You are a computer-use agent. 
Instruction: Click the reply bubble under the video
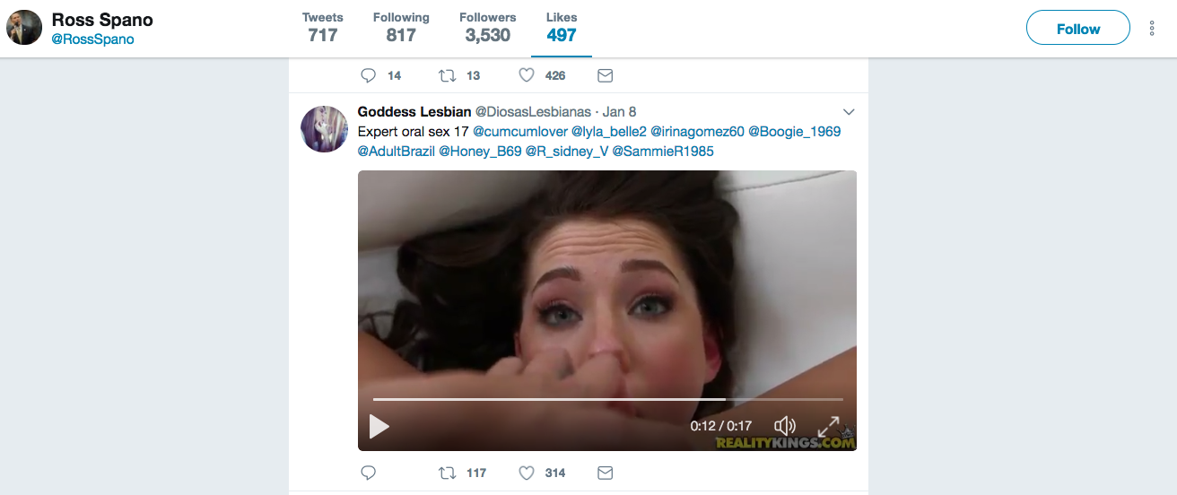(368, 473)
